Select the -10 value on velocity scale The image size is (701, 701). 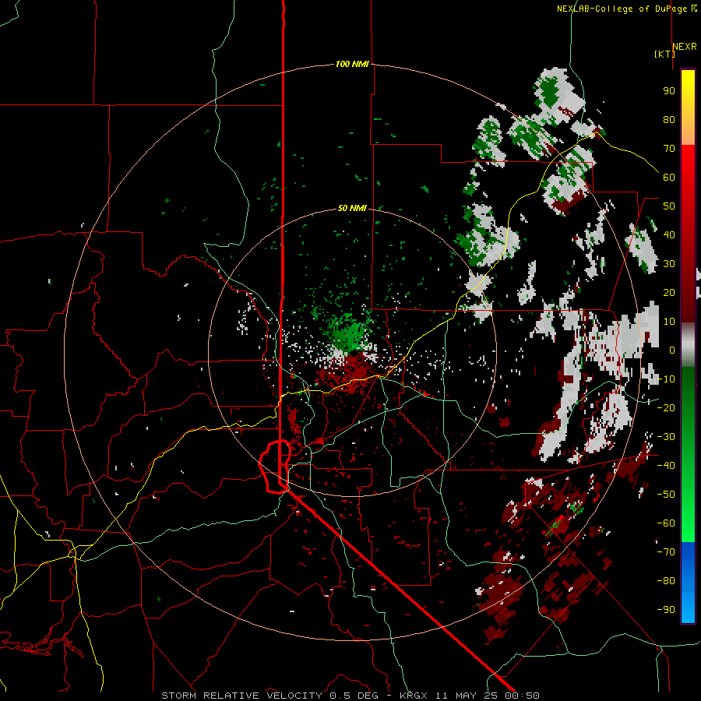(x=666, y=379)
